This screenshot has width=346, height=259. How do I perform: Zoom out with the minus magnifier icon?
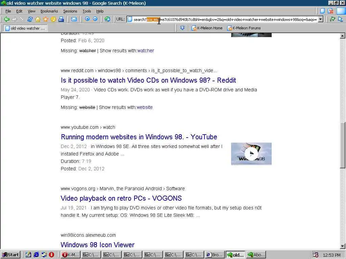[95, 19]
